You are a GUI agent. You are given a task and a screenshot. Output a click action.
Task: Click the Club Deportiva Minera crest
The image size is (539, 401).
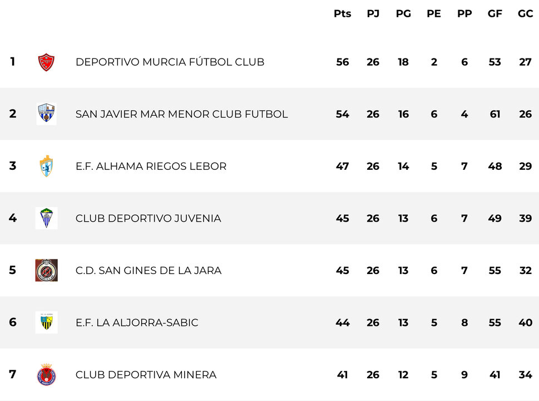point(46,374)
